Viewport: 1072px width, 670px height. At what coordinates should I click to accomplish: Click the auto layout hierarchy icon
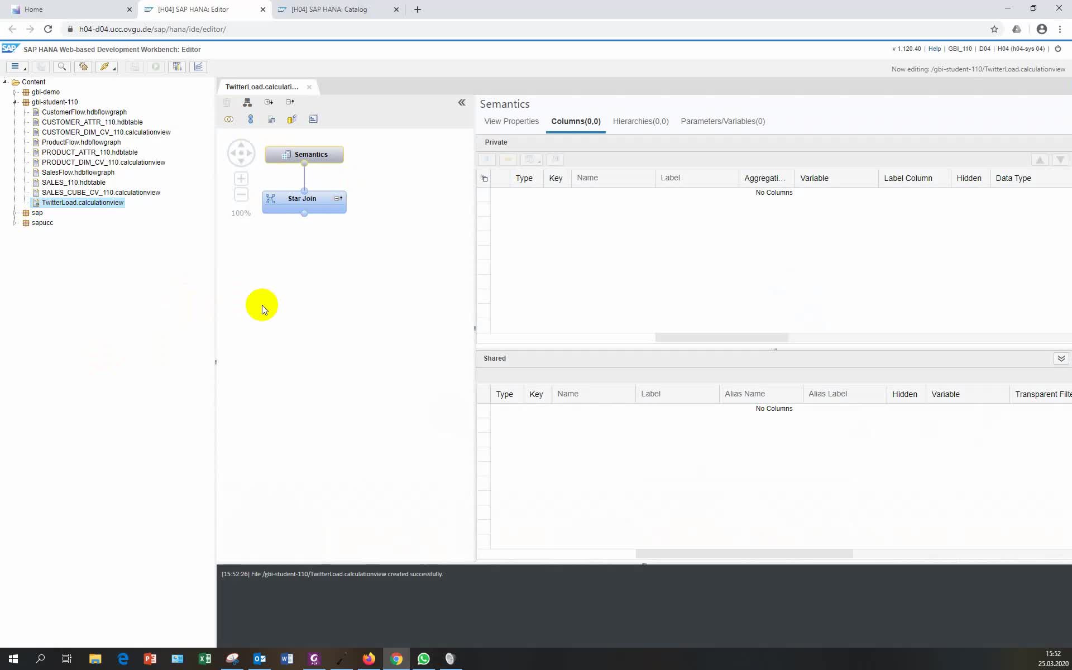click(247, 102)
